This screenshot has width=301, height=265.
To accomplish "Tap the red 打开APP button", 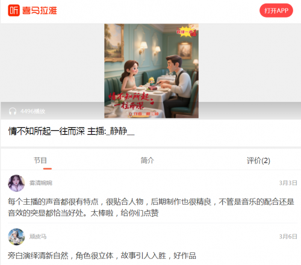I will (x=276, y=10).
